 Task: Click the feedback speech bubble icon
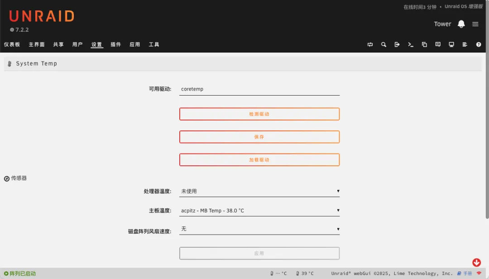(x=438, y=44)
